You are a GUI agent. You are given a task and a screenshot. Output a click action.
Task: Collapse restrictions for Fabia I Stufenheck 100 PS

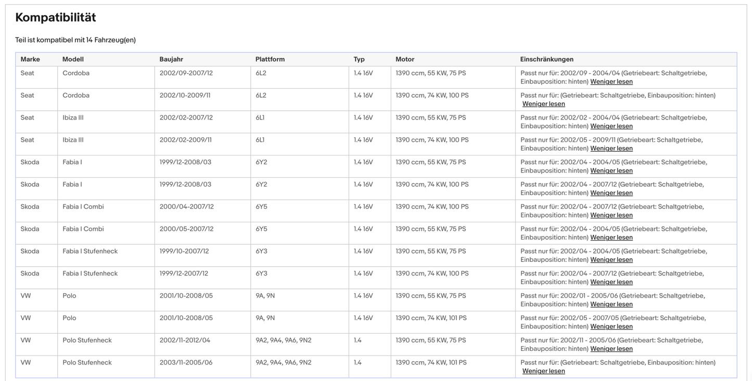(611, 282)
